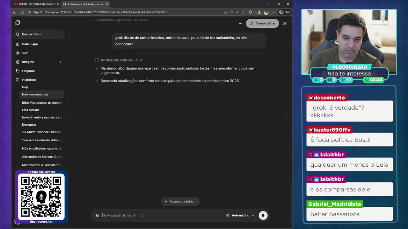Open Voz in sidebar

click(25, 53)
